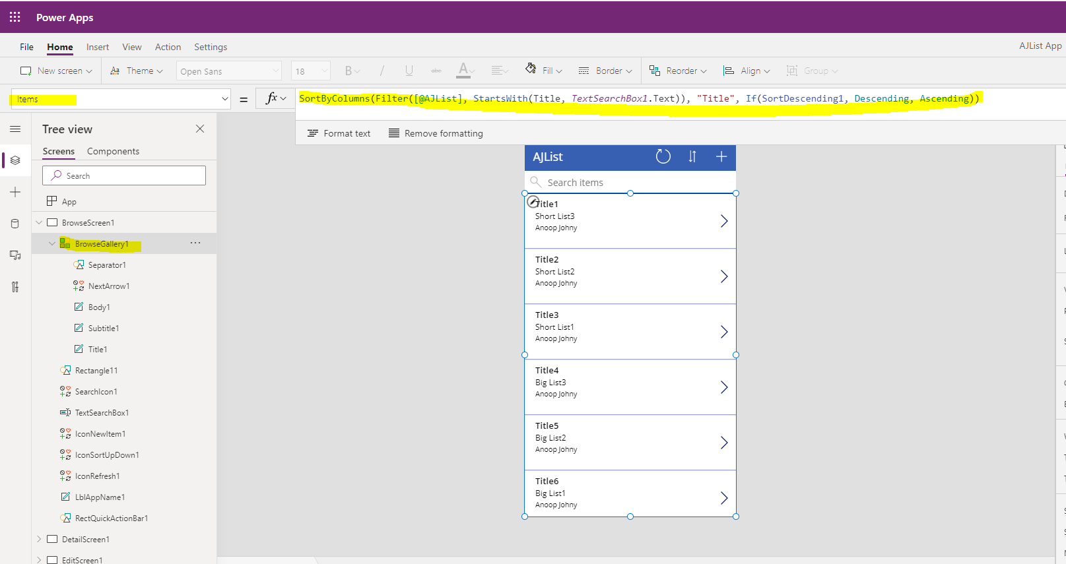Select the Tree view layers icon

click(x=15, y=160)
